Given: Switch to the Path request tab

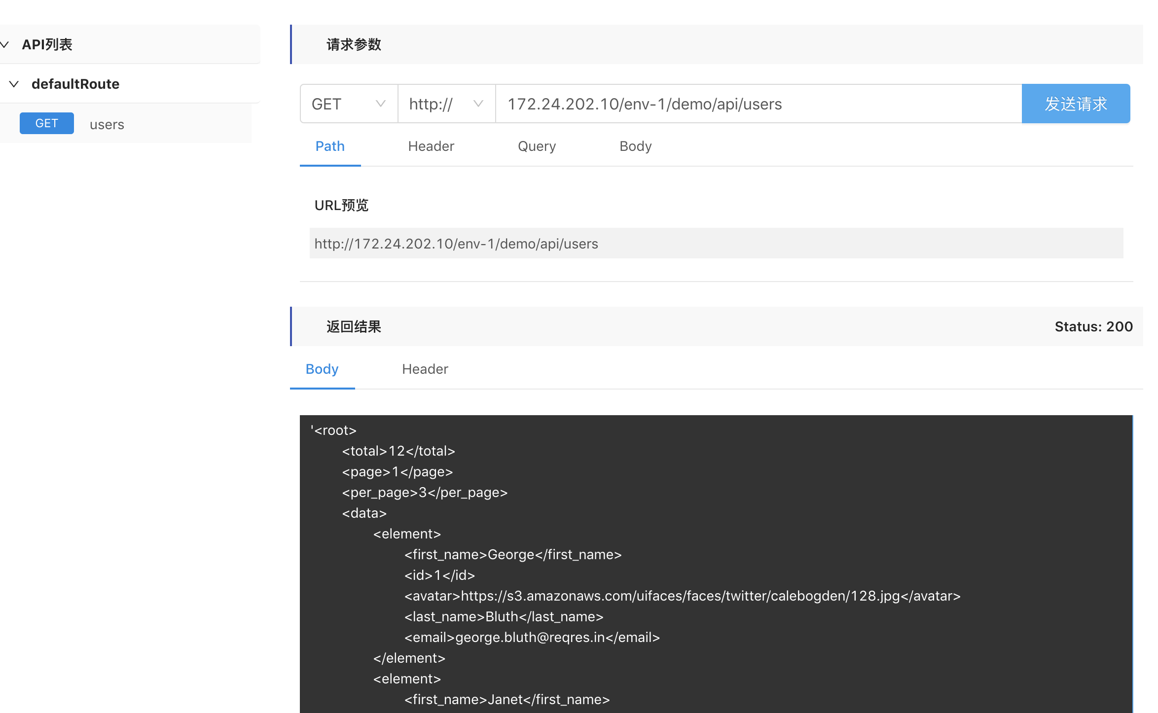Looking at the screenshot, I should (x=330, y=146).
